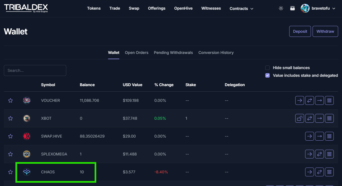The height and width of the screenshot is (186, 342).
Task: Open the Witnesses page
Action: [211, 8]
